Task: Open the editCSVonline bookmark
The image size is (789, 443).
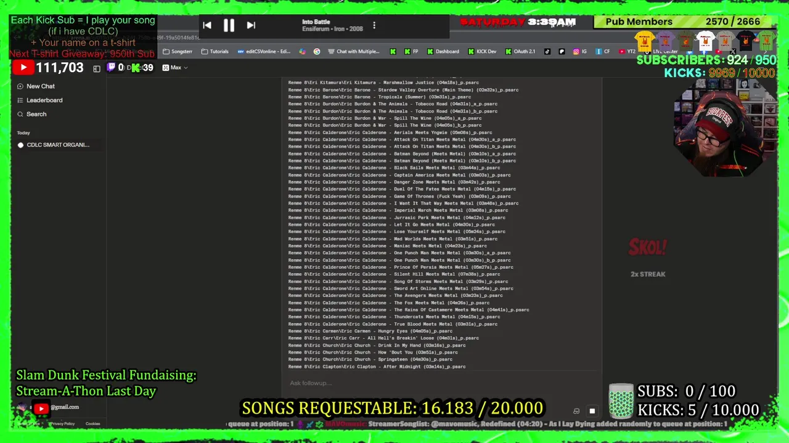Action: tap(263, 52)
